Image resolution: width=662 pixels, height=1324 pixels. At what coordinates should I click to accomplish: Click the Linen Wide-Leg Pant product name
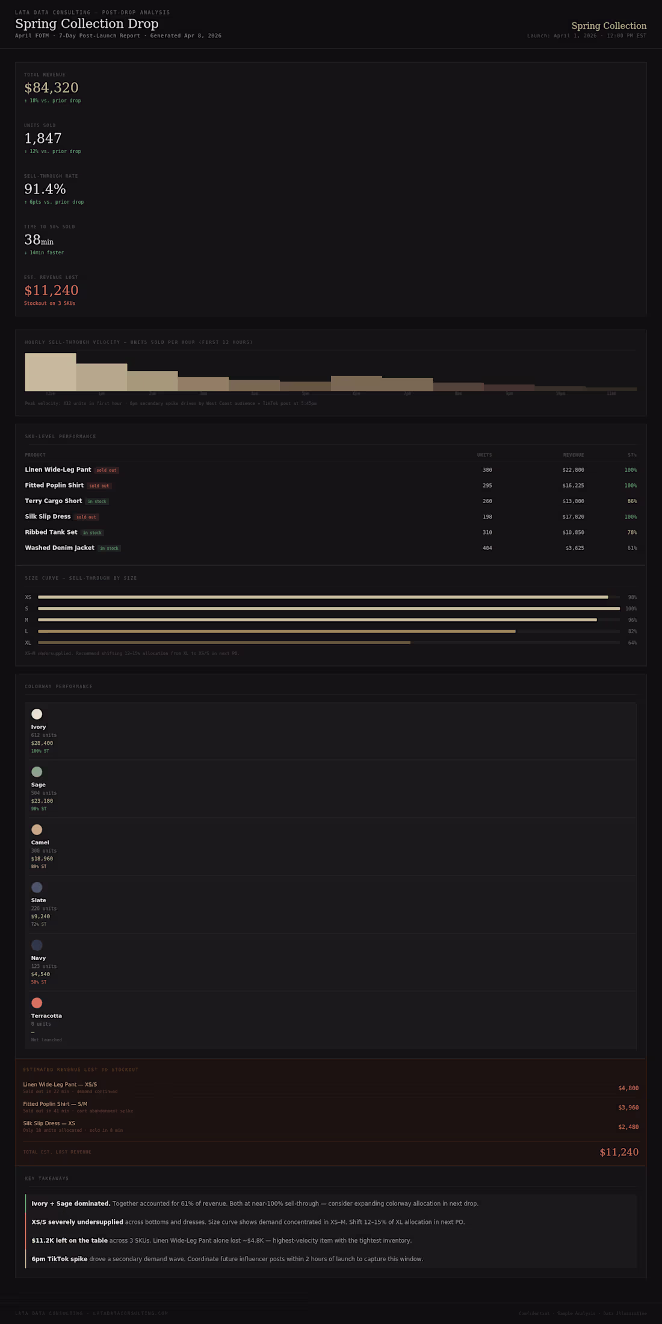(x=58, y=469)
